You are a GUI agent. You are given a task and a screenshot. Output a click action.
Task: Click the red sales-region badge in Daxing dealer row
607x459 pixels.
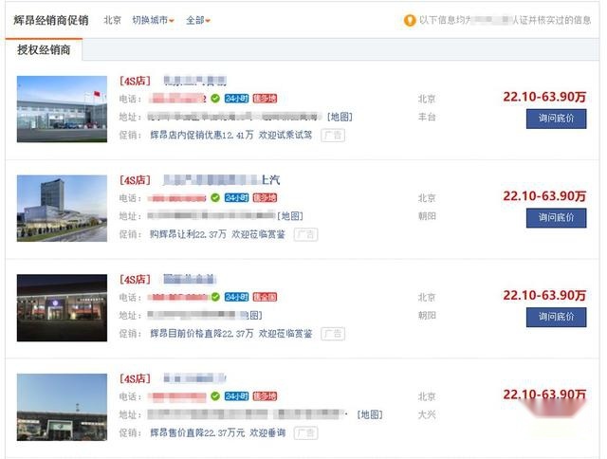(265, 396)
